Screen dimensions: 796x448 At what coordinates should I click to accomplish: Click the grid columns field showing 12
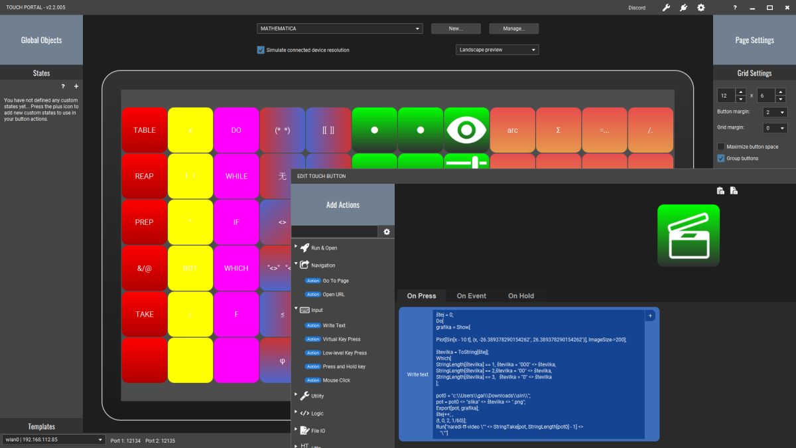click(727, 96)
